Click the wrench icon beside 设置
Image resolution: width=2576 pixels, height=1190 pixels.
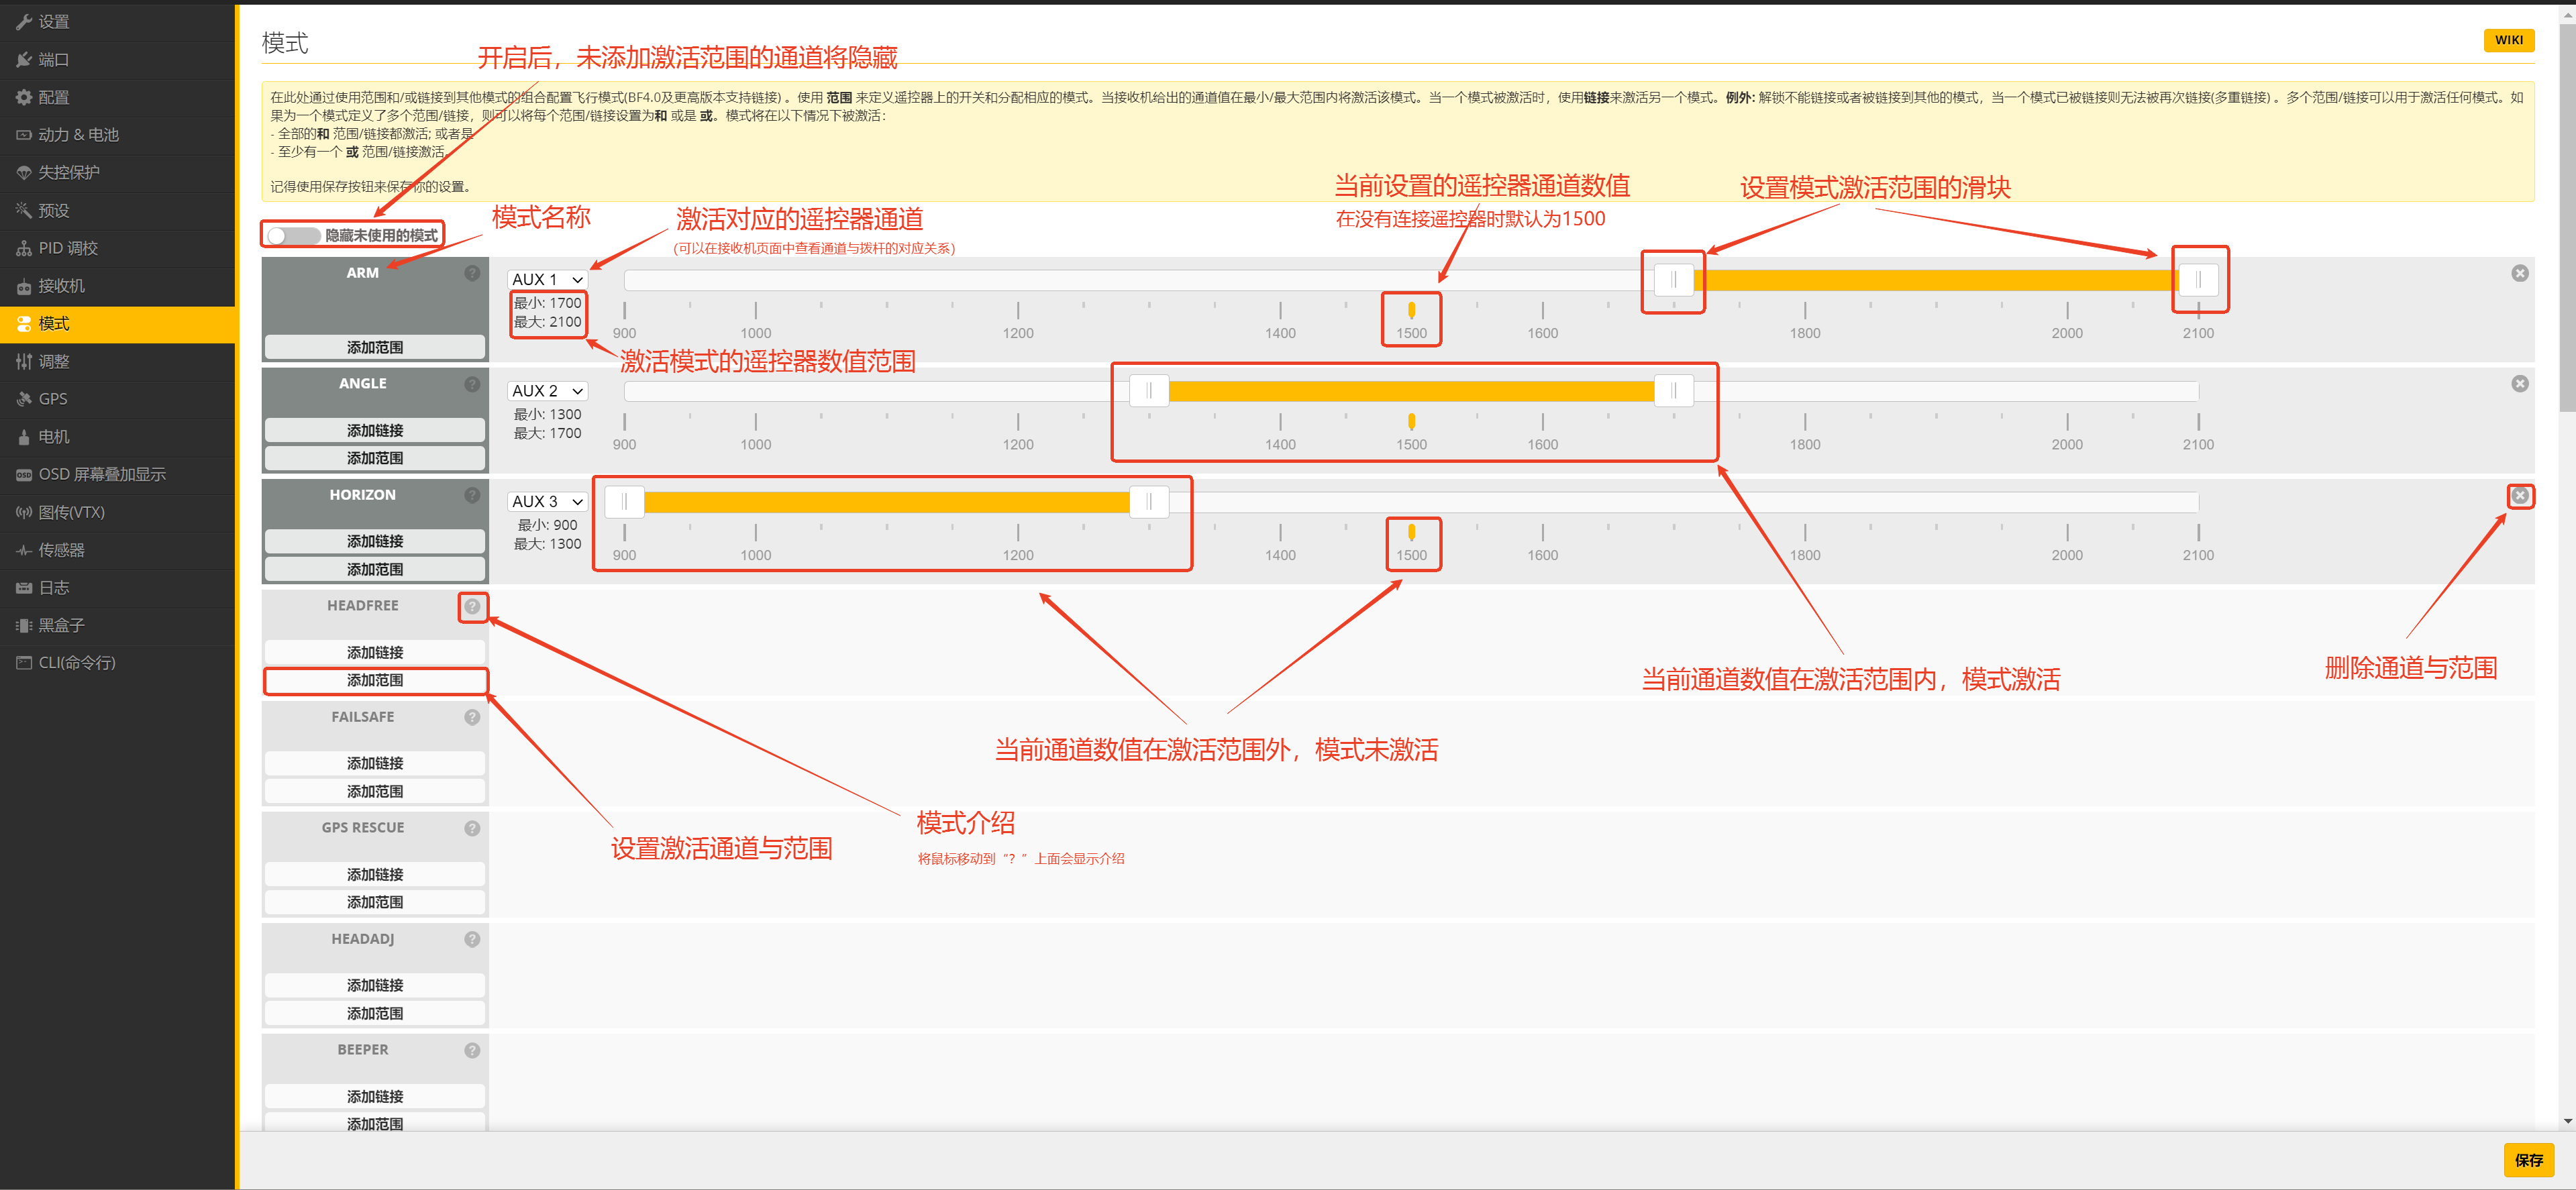click(x=24, y=22)
